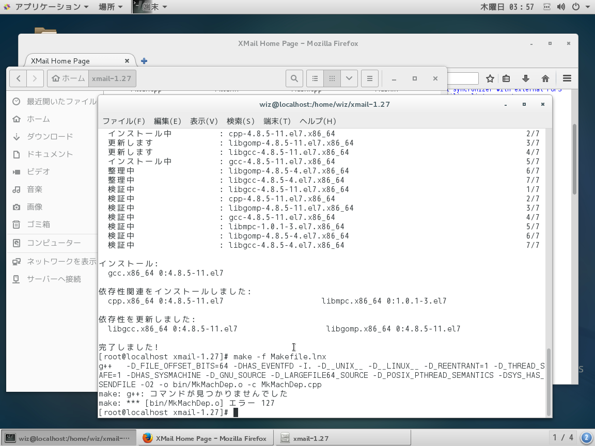Click the Firefox page vertical scrollbar
The height and width of the screenshot is (446, 595).
574,160
